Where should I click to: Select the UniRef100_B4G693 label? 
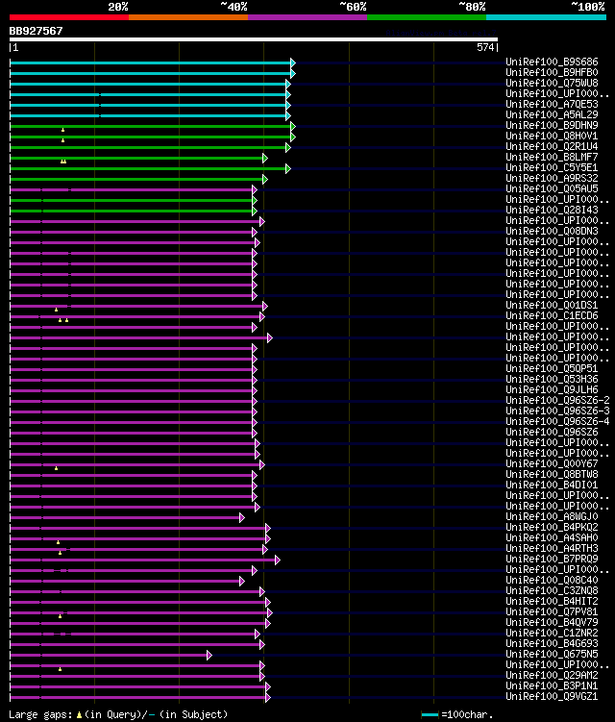tap(552, 644)
